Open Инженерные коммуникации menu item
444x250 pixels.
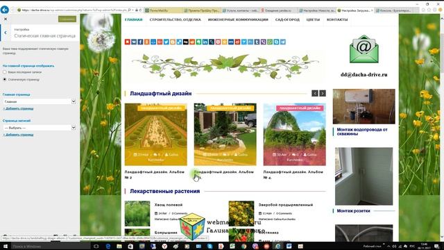238,19
